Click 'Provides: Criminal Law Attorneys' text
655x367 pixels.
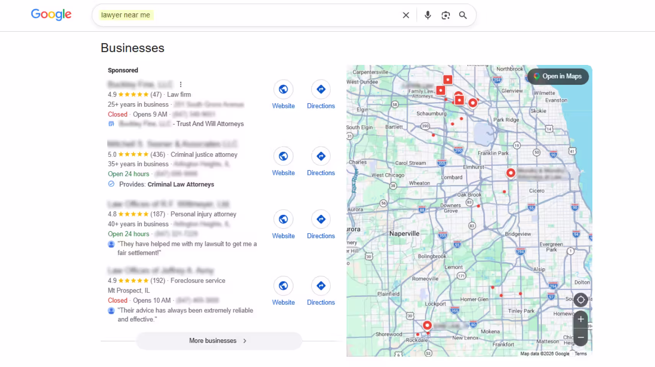pyautogui.click(x=166, y=184)
